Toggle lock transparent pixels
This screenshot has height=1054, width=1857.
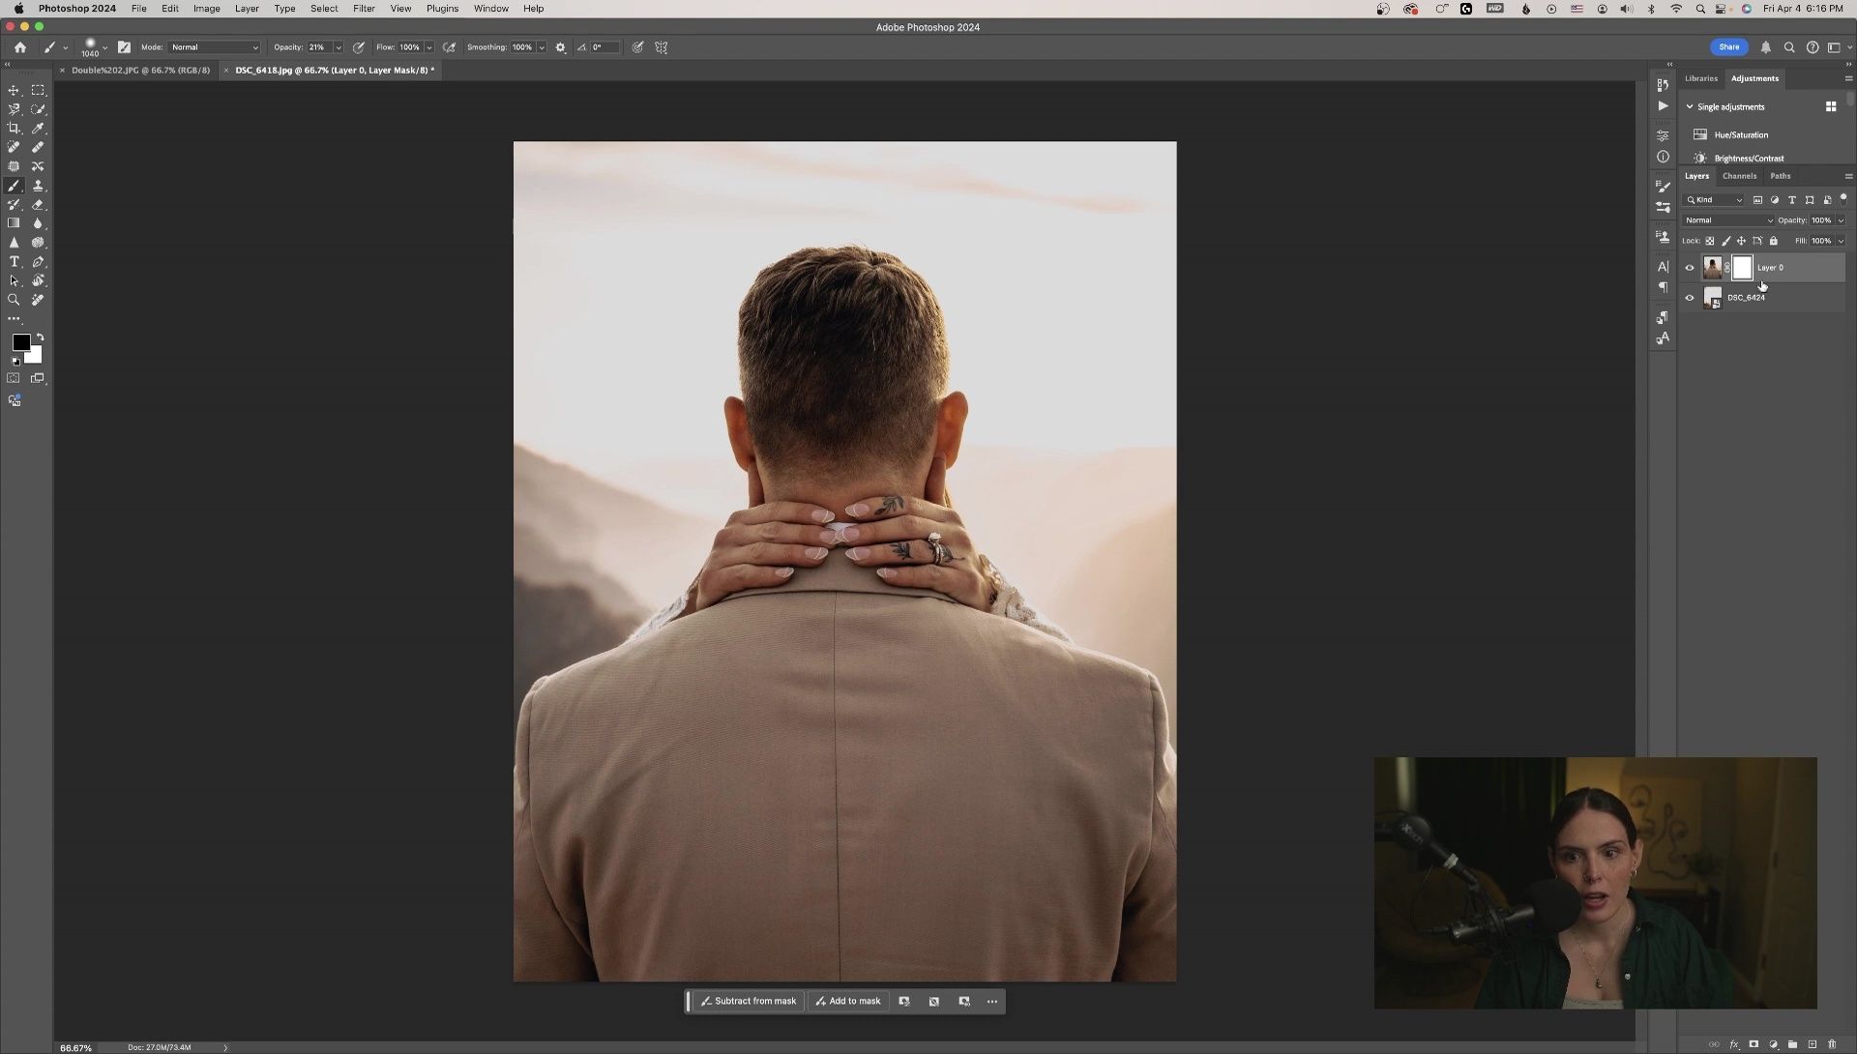pyautogui.click(x=1710, y=241)
